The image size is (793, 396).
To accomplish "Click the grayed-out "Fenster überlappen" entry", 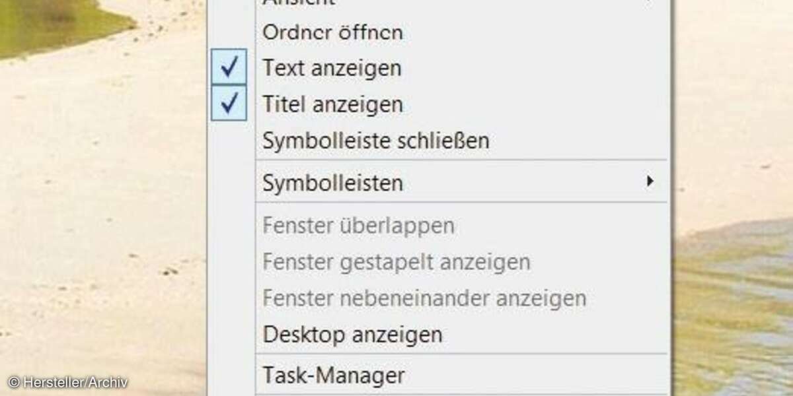I will pos(359,225).
